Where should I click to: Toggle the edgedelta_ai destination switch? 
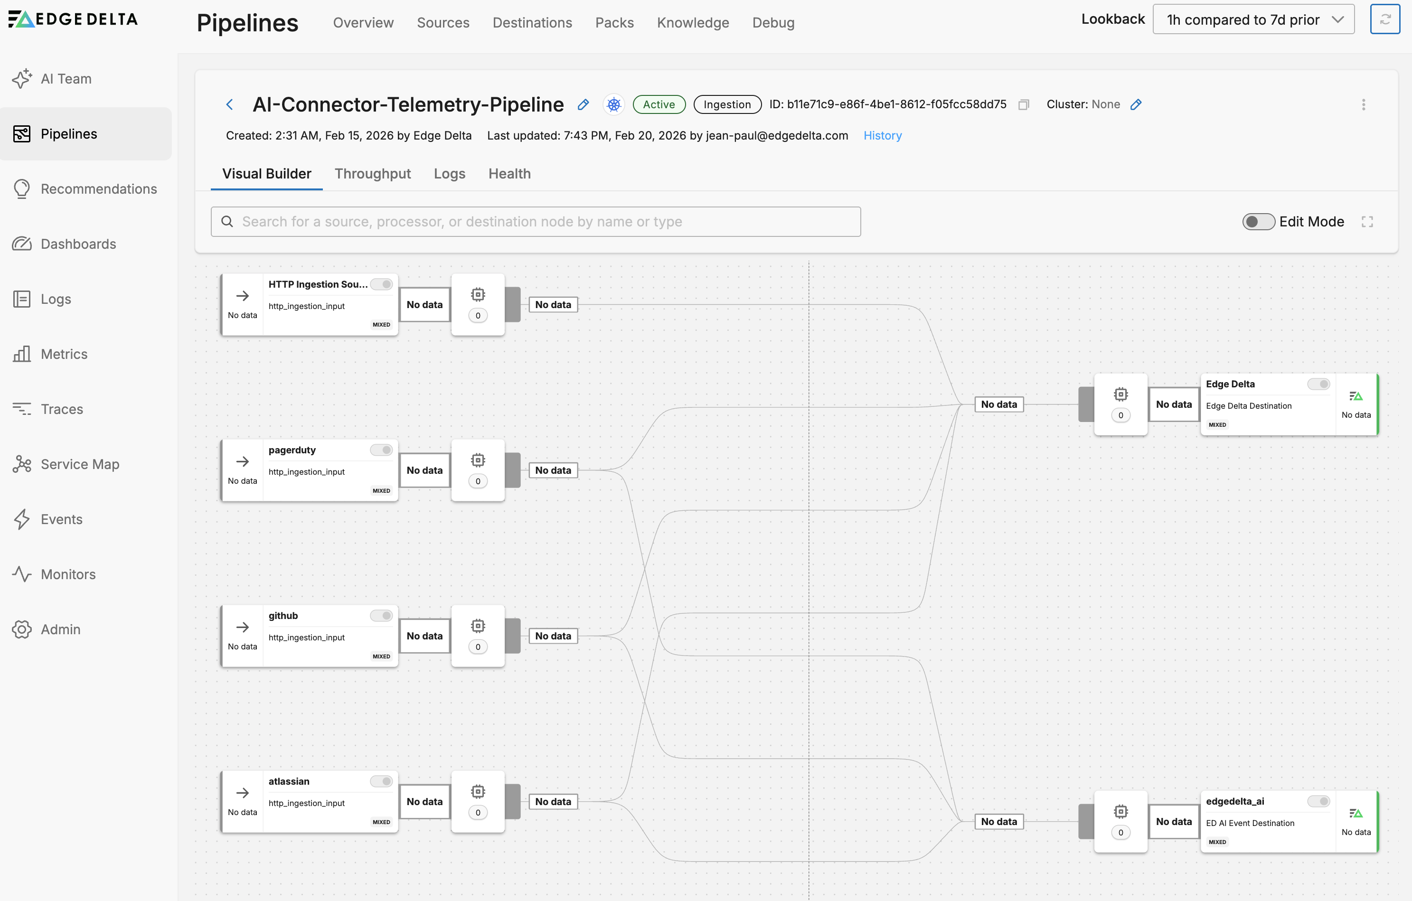pyautogui.click(x=1318, y=801)
